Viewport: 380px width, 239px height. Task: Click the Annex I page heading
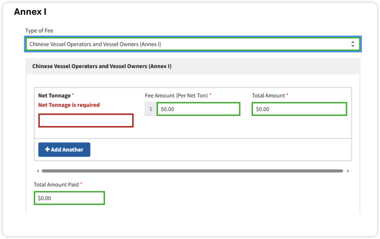(30, 12)
